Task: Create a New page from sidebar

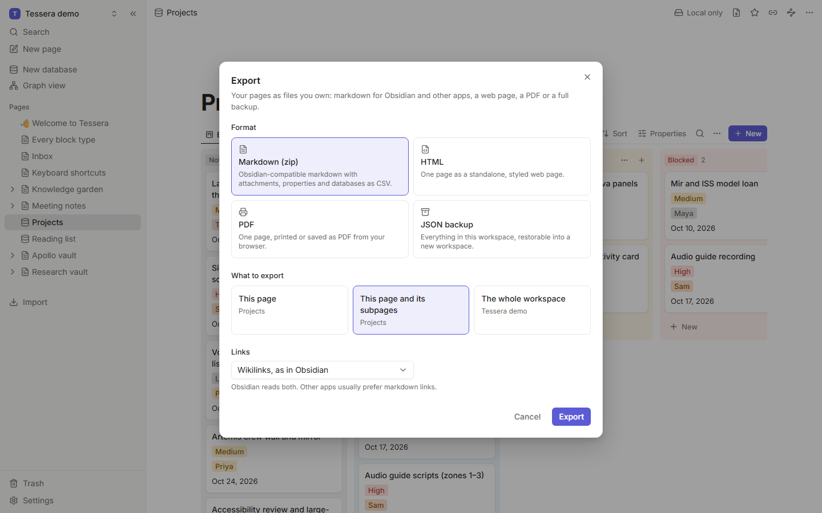Action: (x=72, y=49)
